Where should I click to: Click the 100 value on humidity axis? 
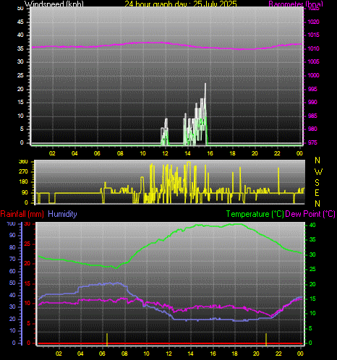click(x=11, y=223)
